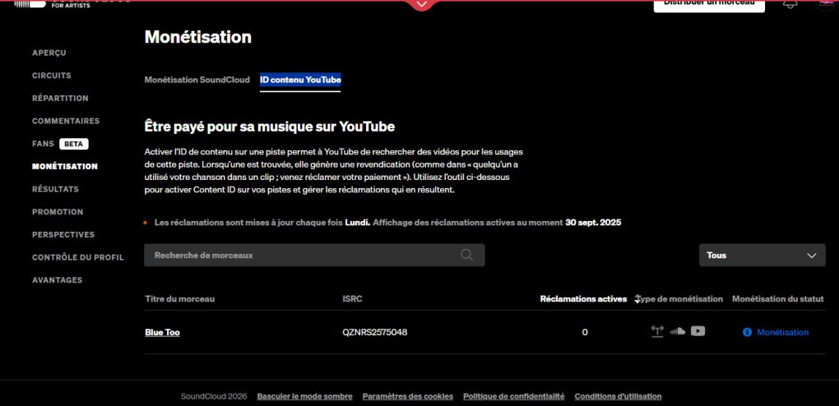Click the Type de monétisation header
This screenshot has height=406, width=839.
pos(680,299)
